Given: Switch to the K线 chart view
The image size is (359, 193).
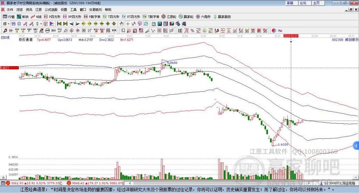Looking at the screenshot, I should (x=36, y=17).
